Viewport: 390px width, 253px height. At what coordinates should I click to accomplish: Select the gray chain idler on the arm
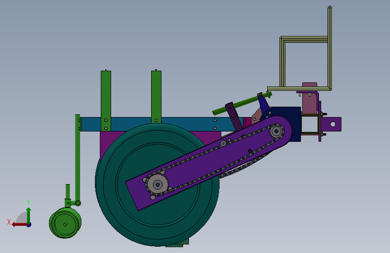[x=223, y=144]
